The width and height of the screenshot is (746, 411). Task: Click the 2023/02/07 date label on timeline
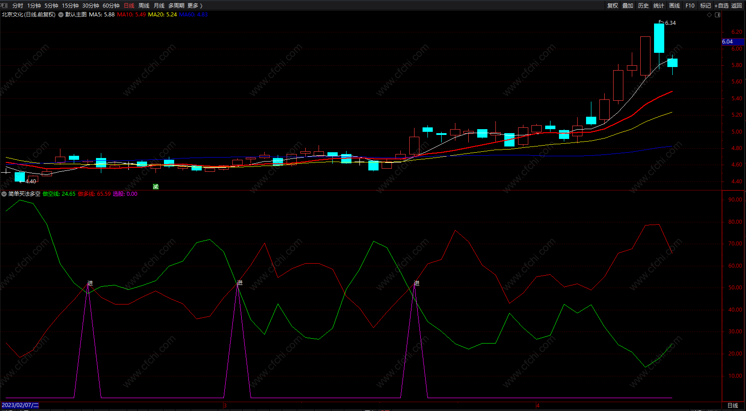coord(20,405)
